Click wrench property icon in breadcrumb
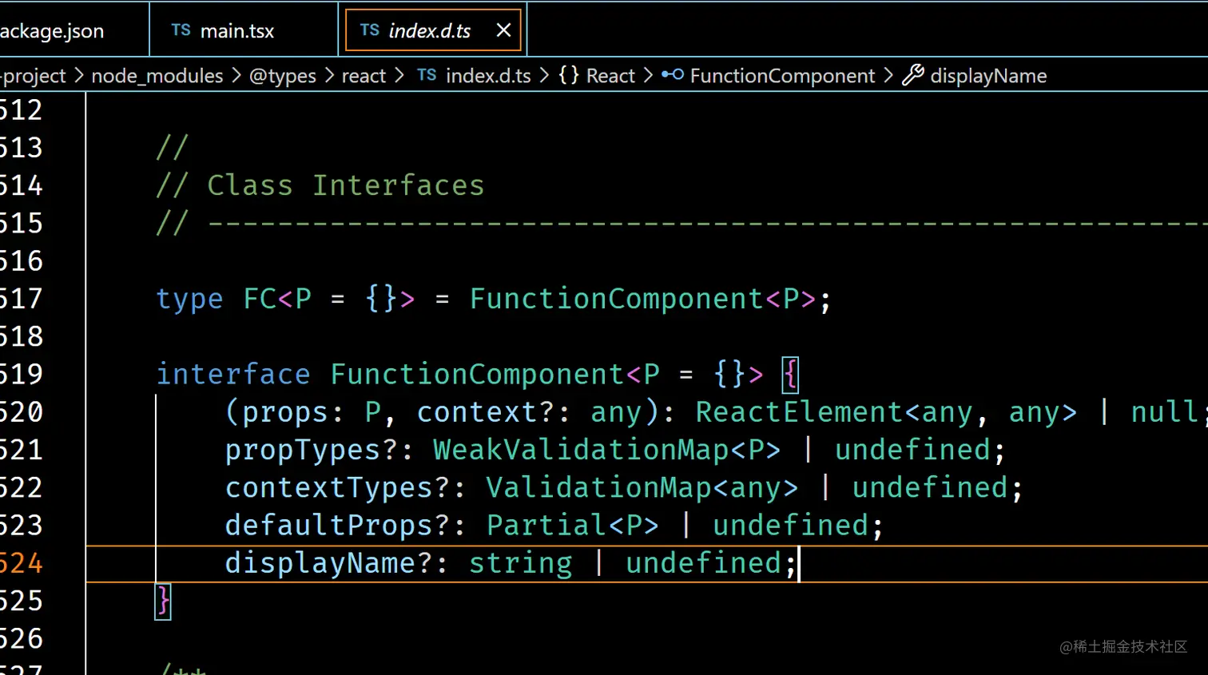The width and height of the screenshot is (1208, 675). pos(913,75)
